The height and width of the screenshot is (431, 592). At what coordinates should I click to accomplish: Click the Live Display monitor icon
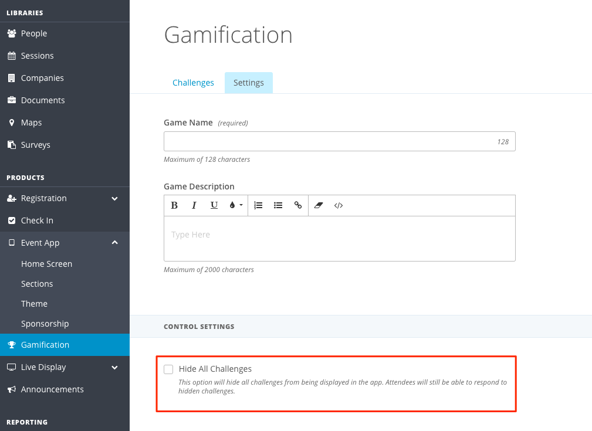click(x=12, y=367)
